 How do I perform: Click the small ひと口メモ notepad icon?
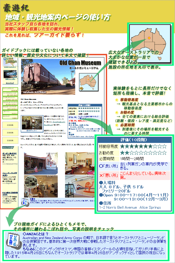click(x=25, y=203)
